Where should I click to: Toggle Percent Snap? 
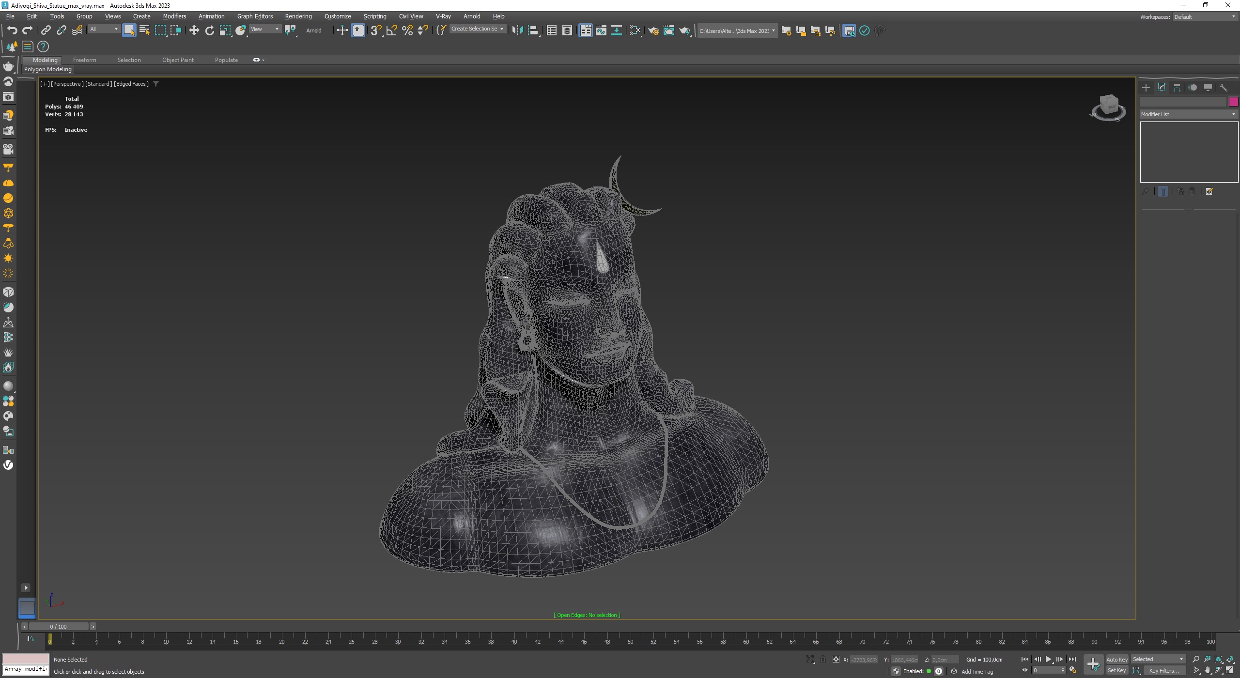(407, 31)
